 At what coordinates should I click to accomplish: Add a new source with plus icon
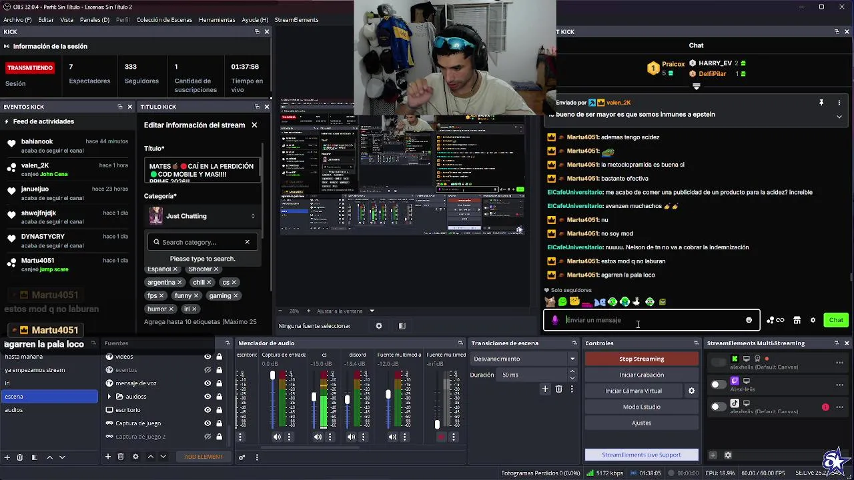[x=107, y=457]
